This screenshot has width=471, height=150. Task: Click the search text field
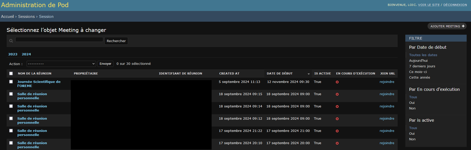point(59,40)
